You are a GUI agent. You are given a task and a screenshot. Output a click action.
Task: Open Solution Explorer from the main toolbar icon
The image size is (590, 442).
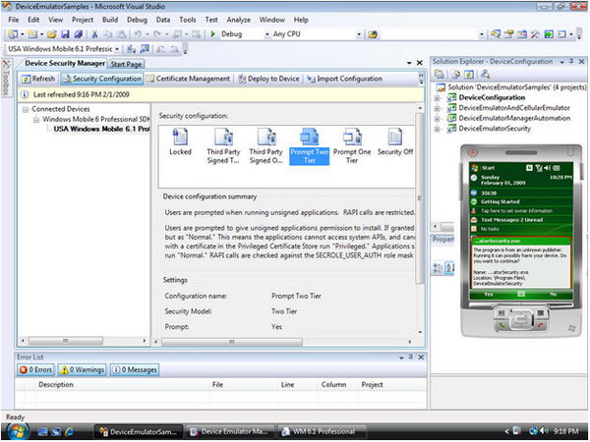tap(496, 34)
